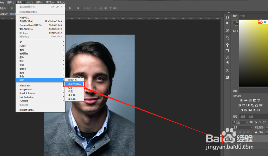The image size is (268, 156).
Task: Choose 高反差保留 from the submenu
Action: (x=74, y=84)
